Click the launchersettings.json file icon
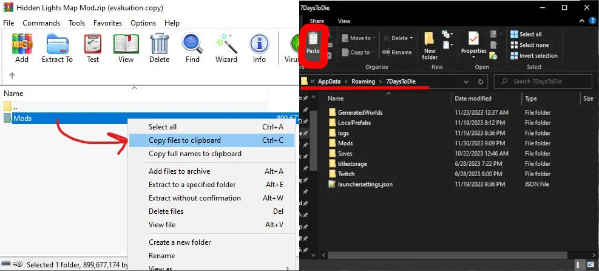Screen dimensions: 599x271 pos(332,184)
